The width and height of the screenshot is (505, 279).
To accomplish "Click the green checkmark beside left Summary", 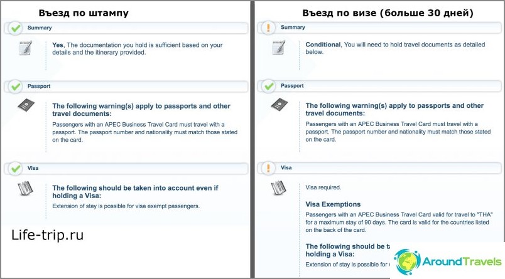I will pos(16,28).
